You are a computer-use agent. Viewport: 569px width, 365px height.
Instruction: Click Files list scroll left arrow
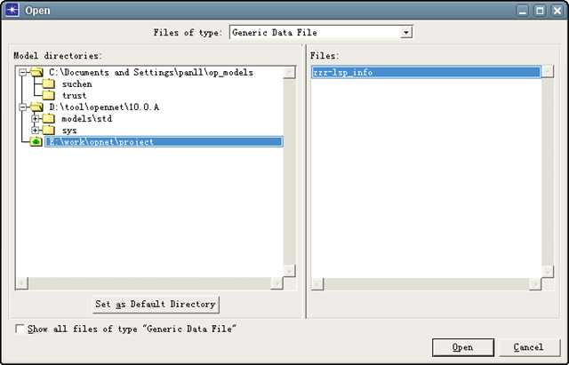pyautogui.click(x=317, y=284)
